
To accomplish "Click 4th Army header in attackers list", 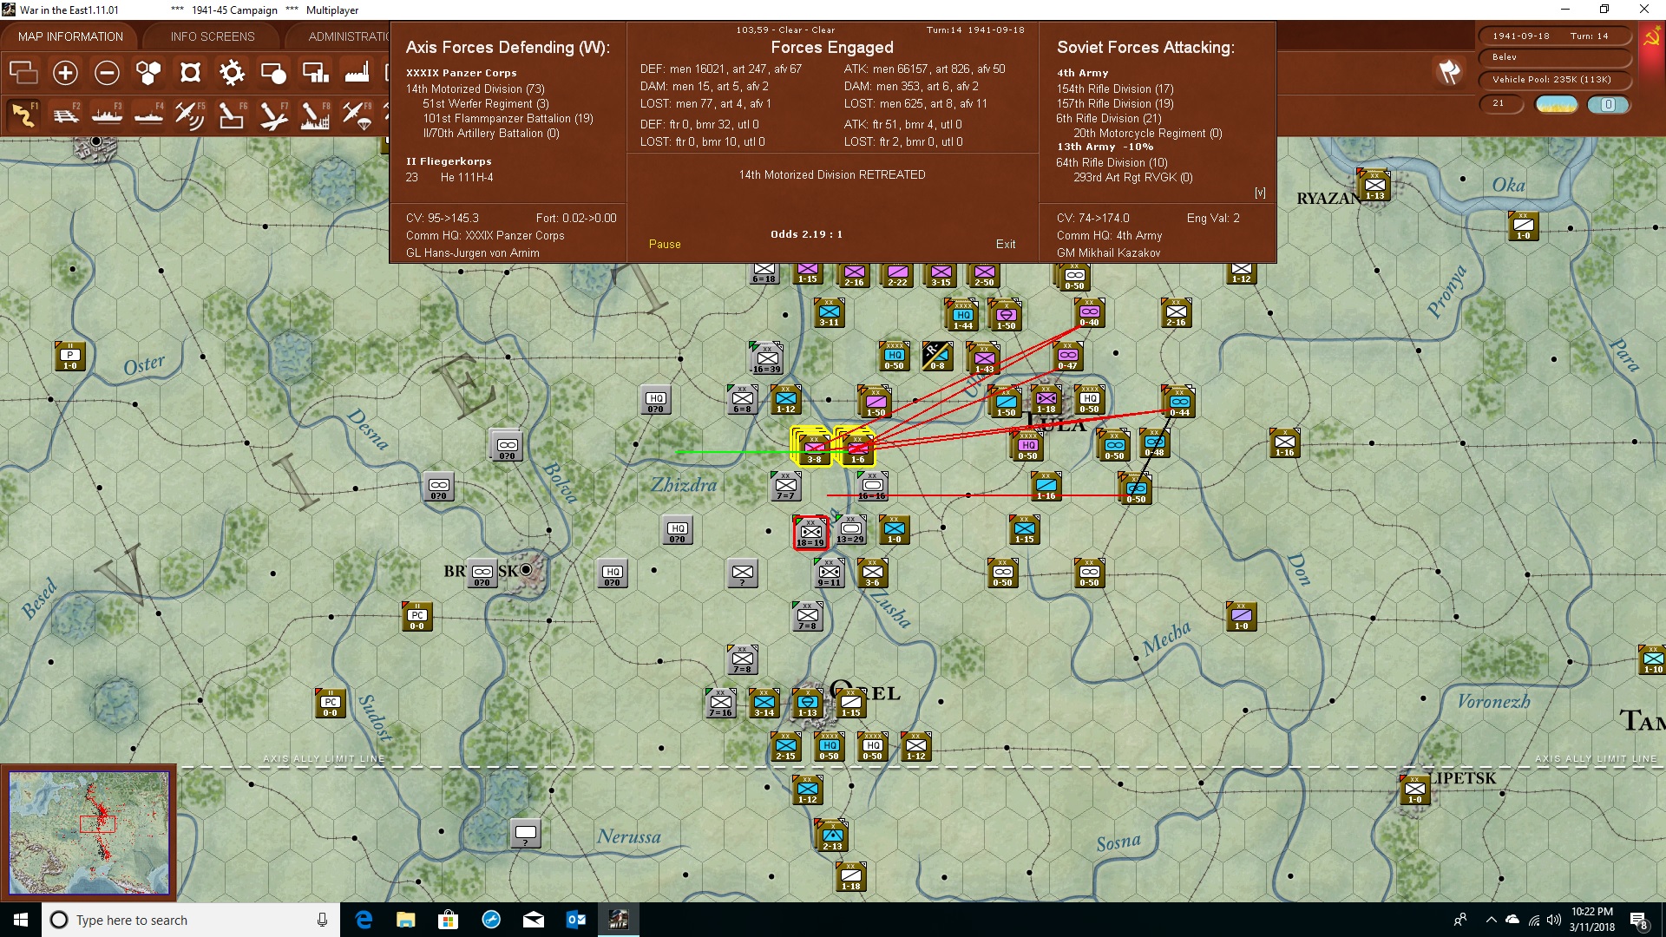I will (1083, 73).
